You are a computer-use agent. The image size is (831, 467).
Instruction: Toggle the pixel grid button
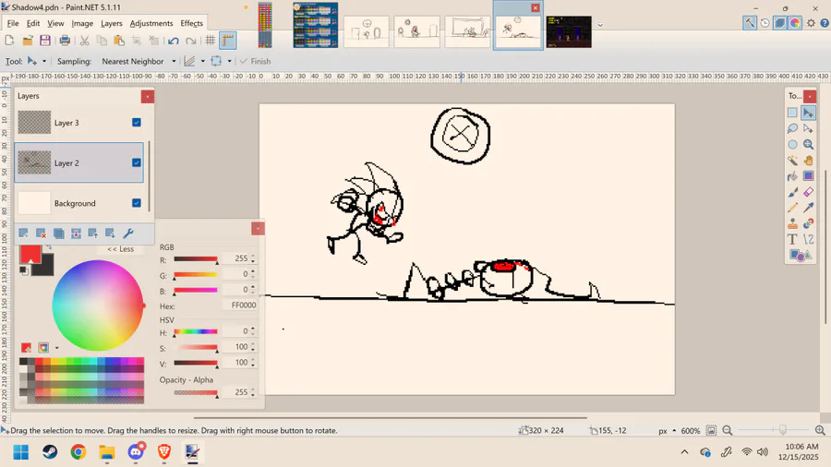[211, 41]
